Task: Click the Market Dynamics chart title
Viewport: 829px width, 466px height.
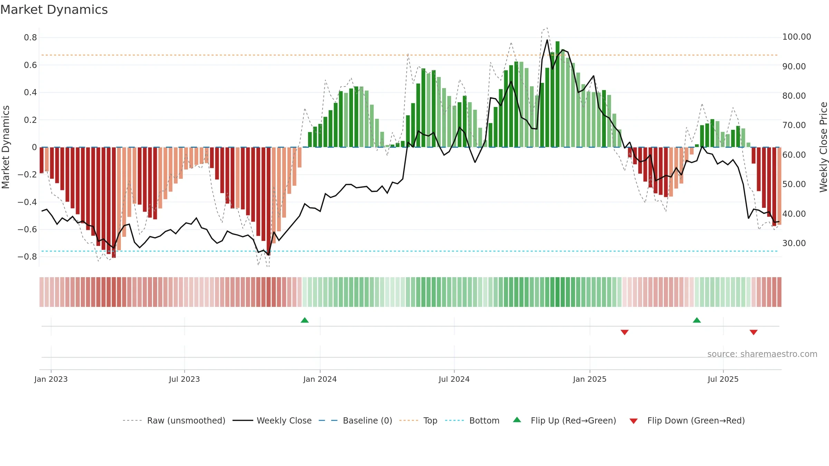Action: click(x=54, y=10)
